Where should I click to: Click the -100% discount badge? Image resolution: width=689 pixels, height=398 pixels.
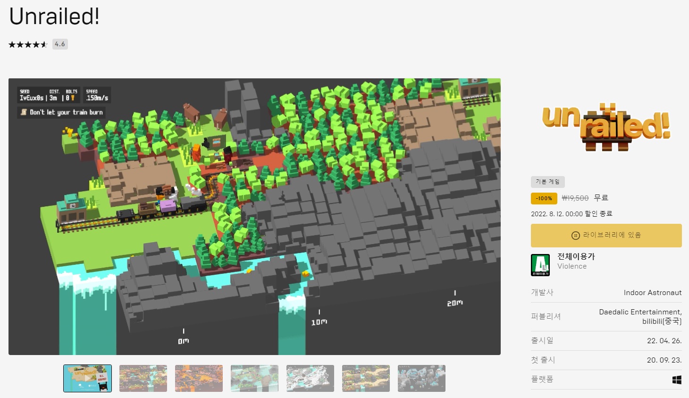(544, 198)
